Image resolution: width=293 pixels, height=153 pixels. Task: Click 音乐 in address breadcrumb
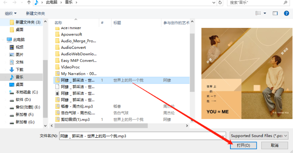pyautogui.click(x=69, y=2)
